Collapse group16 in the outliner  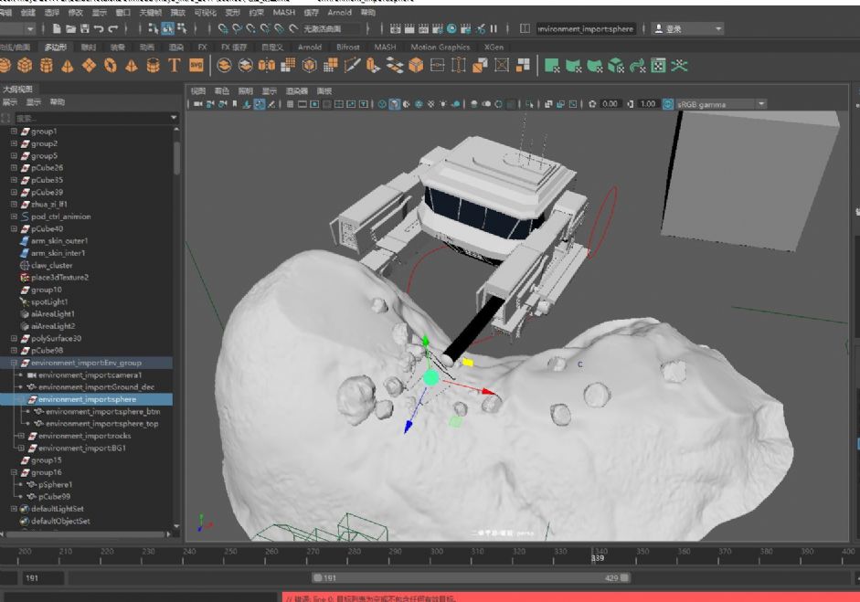(14, 472)
